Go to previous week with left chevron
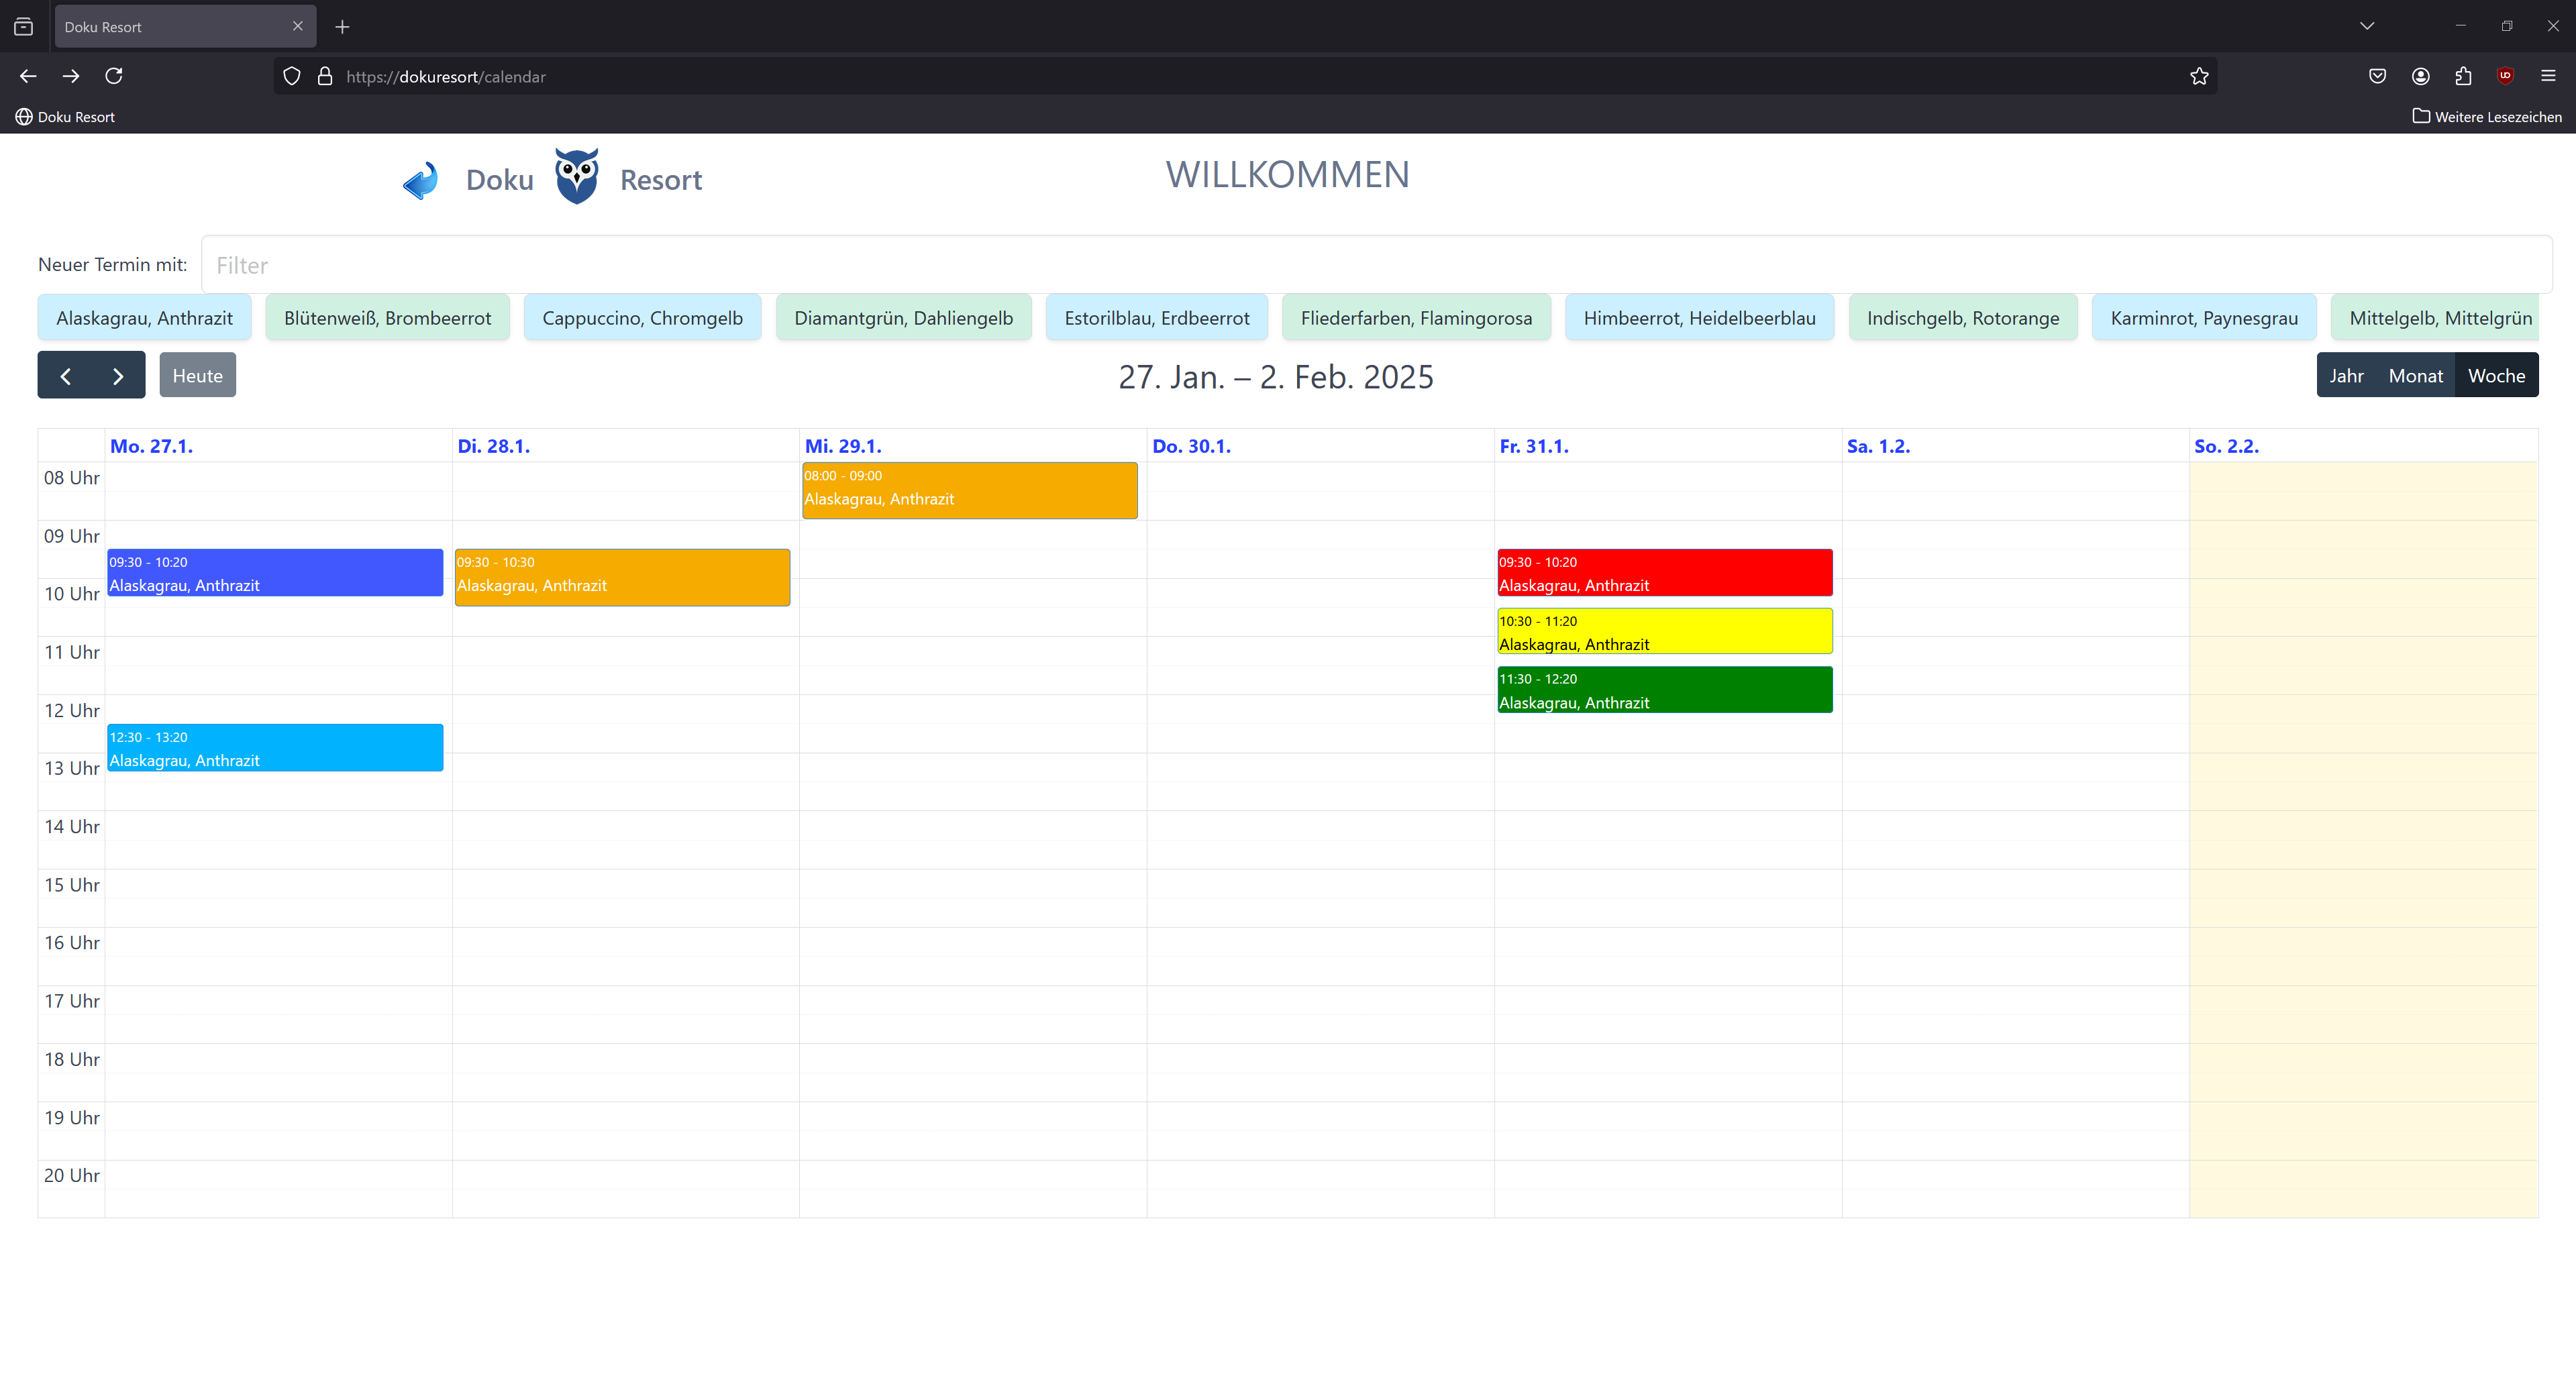 click(x=66, y=376)
